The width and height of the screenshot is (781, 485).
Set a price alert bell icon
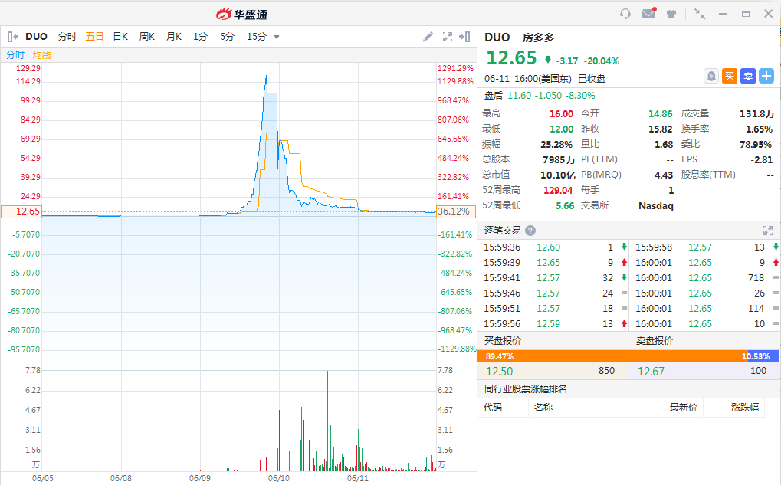711,76
